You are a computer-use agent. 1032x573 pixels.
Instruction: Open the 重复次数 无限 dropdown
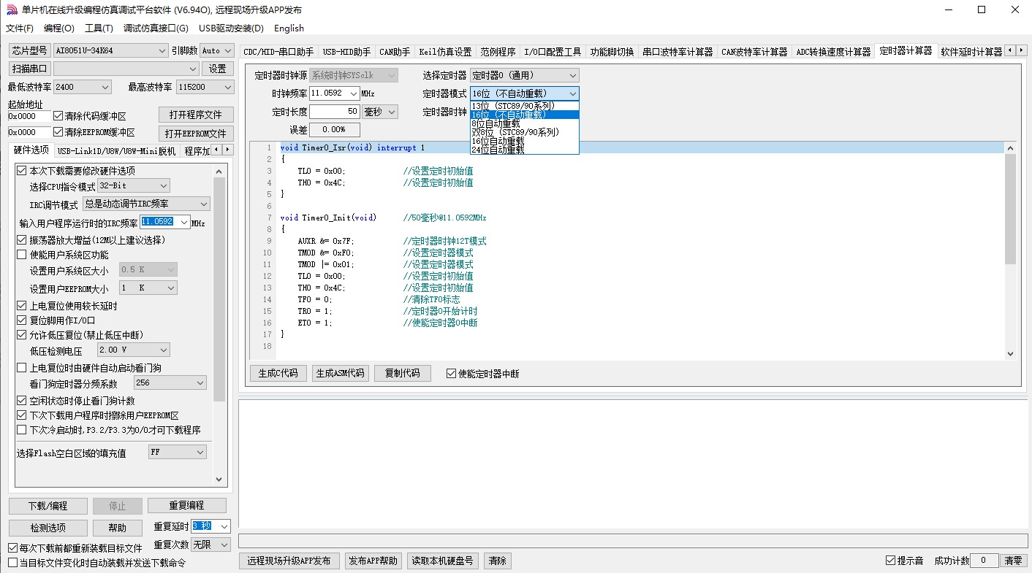pos(211,545)
